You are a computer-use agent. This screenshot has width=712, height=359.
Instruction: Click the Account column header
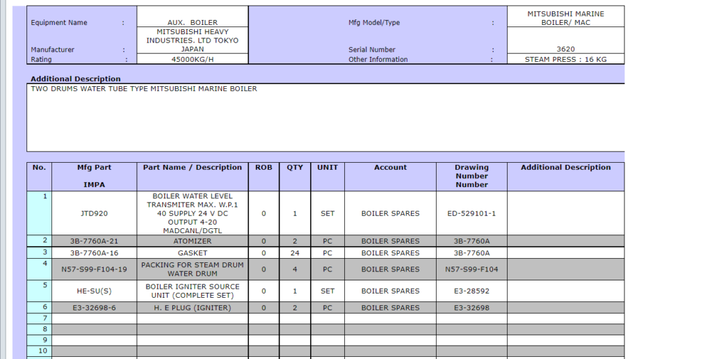[391, 176]
